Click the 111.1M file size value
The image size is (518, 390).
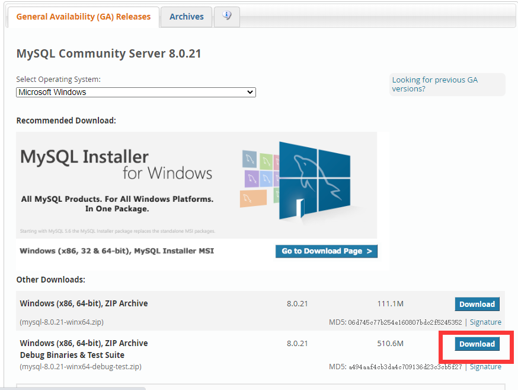point(390,304)
